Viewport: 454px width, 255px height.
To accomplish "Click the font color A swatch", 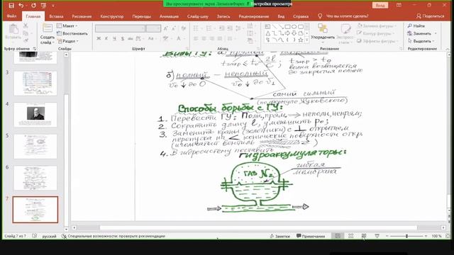I will (x=179, y=38).
